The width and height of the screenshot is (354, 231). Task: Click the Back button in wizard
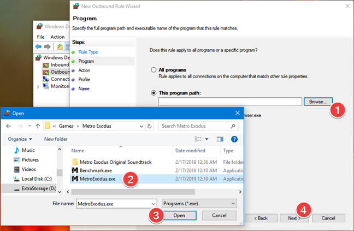point(261,218)
